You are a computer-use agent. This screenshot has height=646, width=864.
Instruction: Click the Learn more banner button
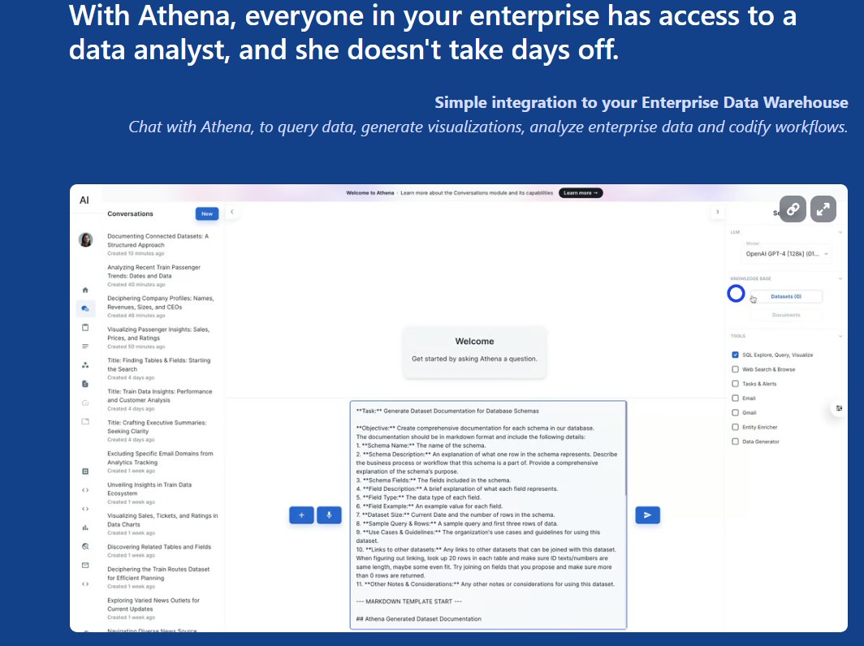pyautogui.click(x=581, y=193)
